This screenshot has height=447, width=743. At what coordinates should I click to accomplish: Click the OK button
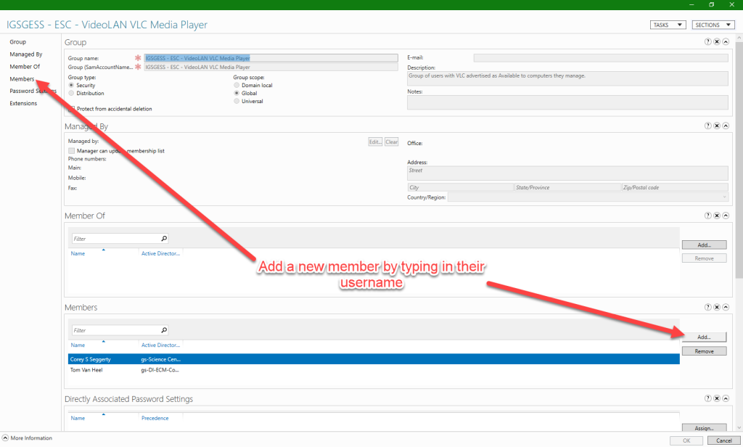coord(686,441)
